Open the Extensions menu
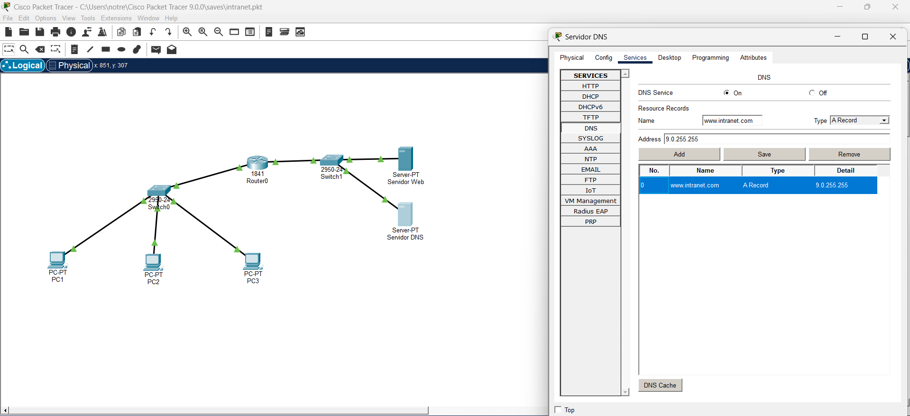This screenshot has height=416, width=910. point(116,18)
